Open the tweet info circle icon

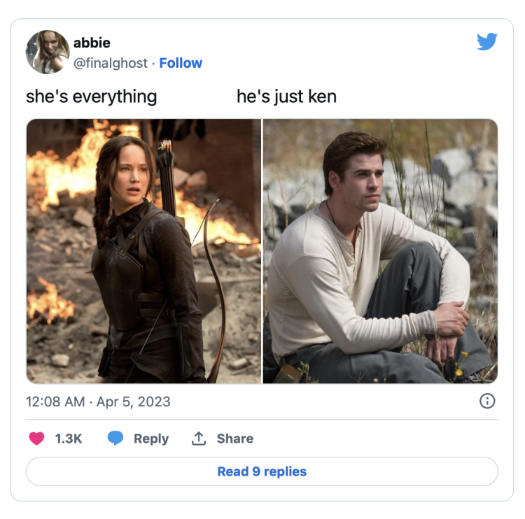[487, 401]
